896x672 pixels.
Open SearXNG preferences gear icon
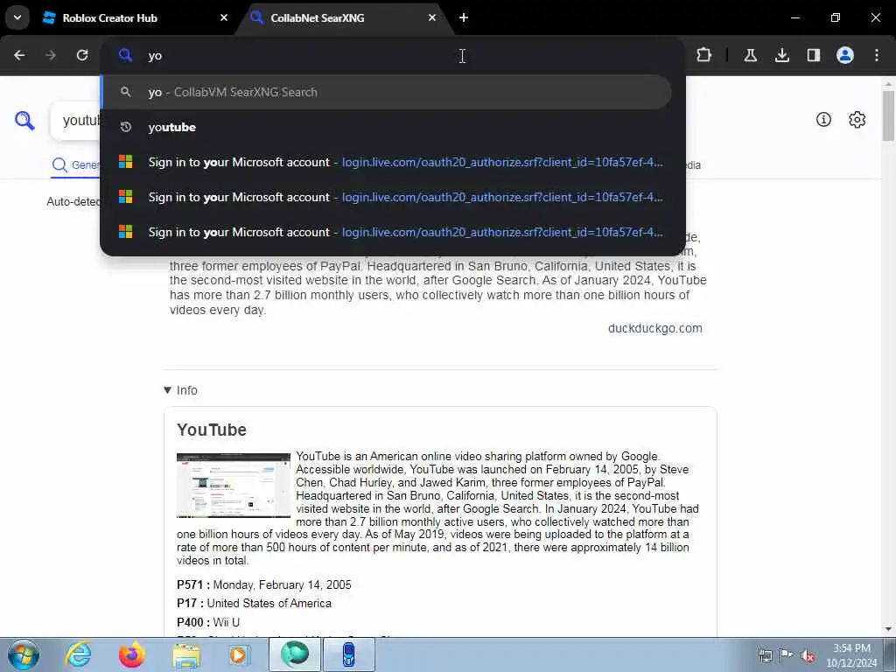[857, 119]
